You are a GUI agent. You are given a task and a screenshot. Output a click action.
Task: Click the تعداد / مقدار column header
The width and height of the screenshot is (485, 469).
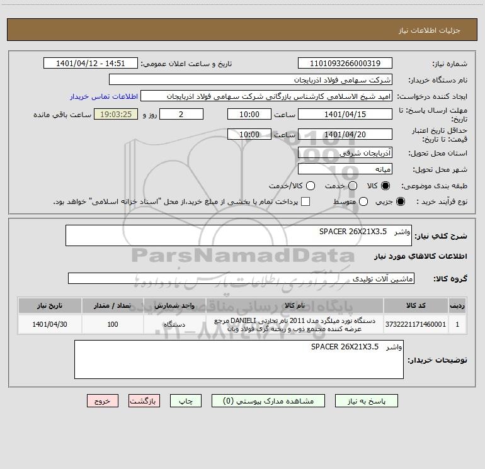point(113,305)
